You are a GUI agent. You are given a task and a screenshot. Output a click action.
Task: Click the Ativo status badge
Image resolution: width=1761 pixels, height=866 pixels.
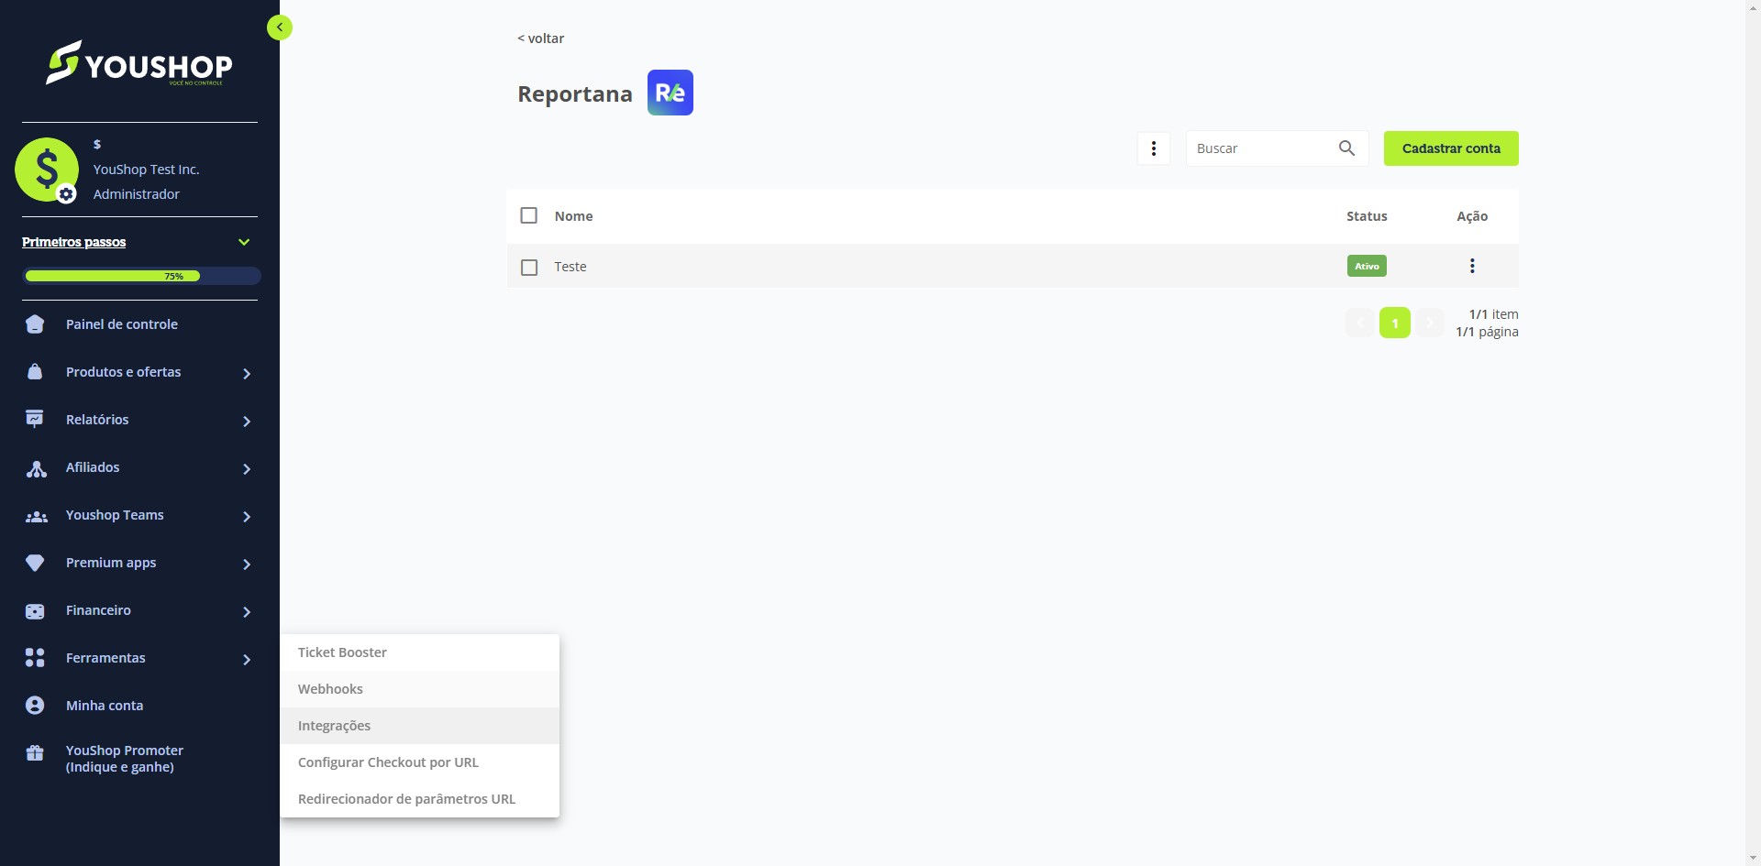pos(1367,266)
